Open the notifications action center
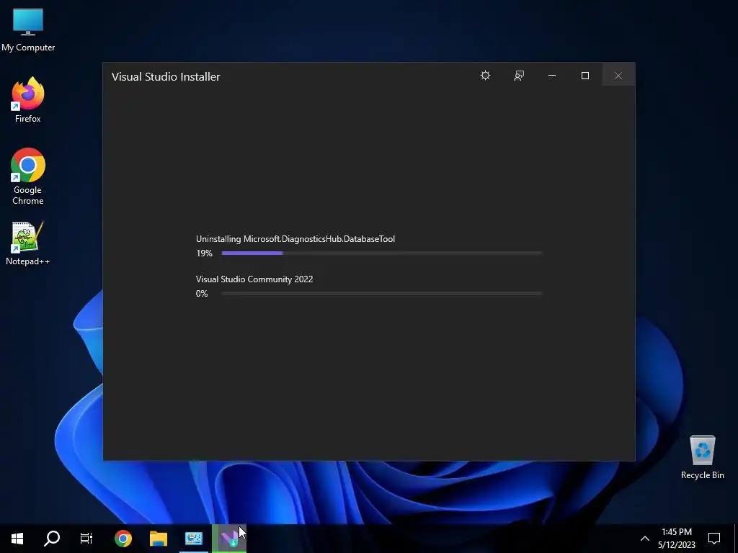The width and height of the screenshot is (738, 553). point(714,539)
